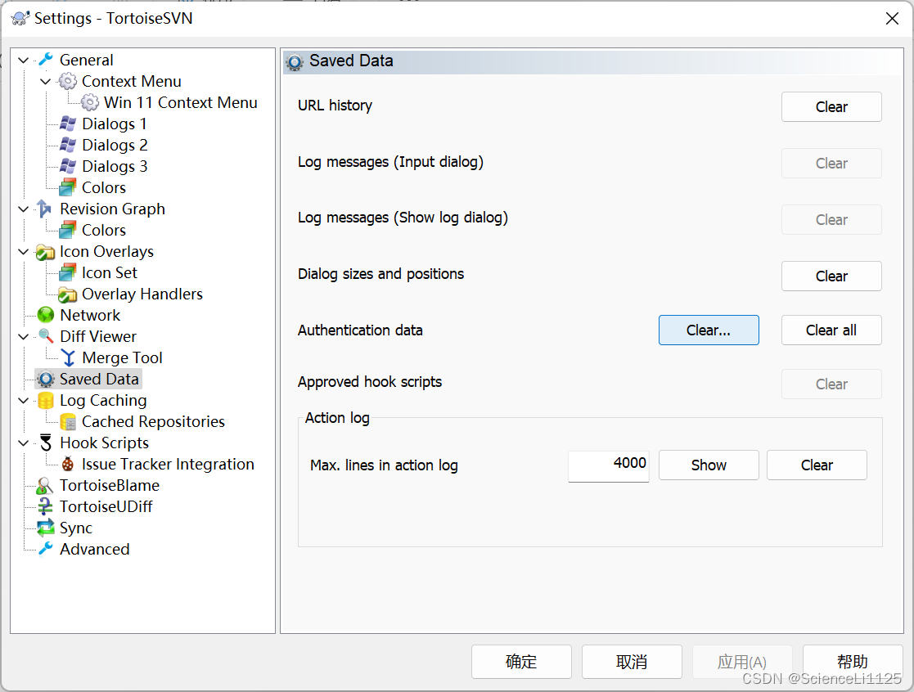The height and width of the screenshot is (692, 914).
Task: Click the 'Max. lines in action log' label
Action: [384, 465]
